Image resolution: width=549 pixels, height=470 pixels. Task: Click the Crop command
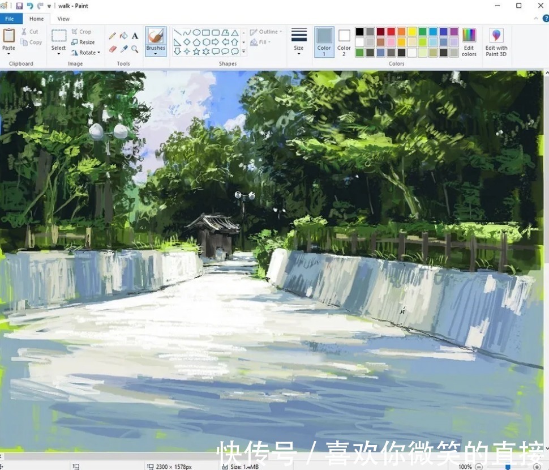(81, 31)
